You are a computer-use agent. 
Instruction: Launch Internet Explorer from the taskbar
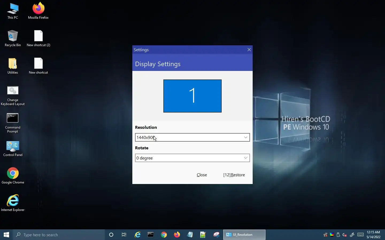click(x=137, y=235)
